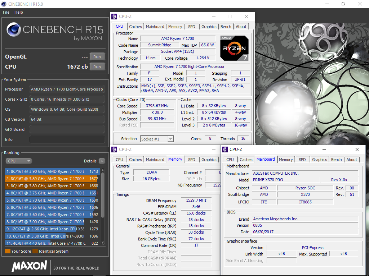Switch to Graphics tab in the top CPU-Z window

coord(209,27)
